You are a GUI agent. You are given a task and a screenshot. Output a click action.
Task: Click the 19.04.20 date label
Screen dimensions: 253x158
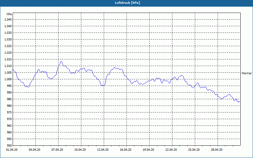pyautogui.click(x=148, y=150)
